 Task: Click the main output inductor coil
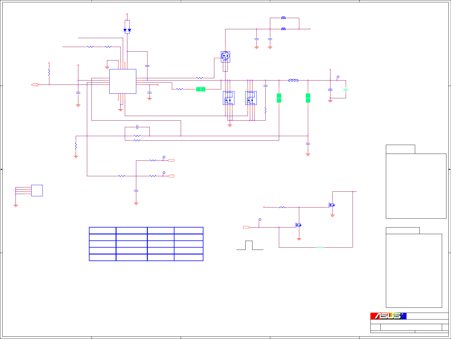[293, 81]
